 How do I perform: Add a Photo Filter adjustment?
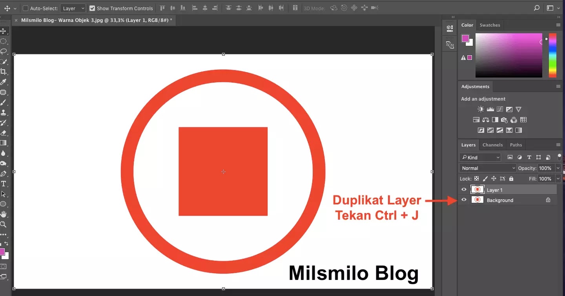click(x=505, y=120)
